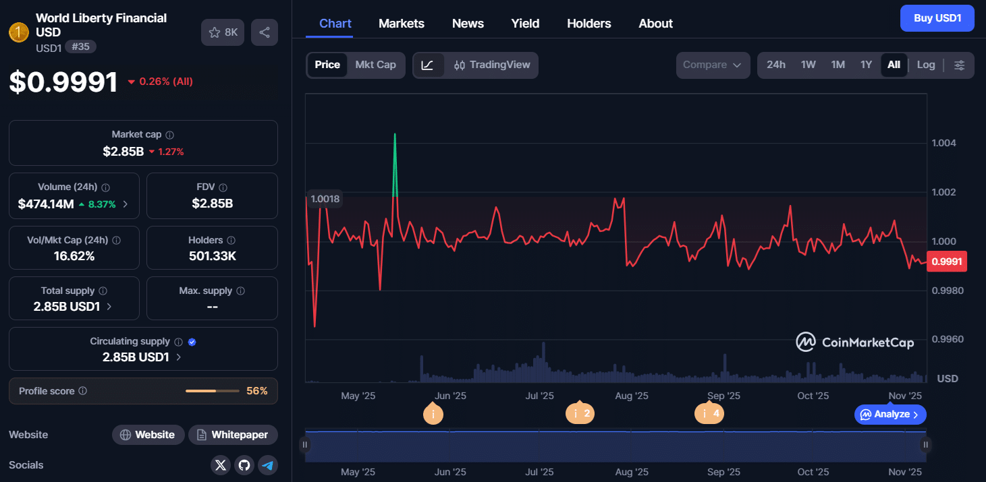Click the Total supply info icon
This screenshot has width=986, height=482.
103,291
